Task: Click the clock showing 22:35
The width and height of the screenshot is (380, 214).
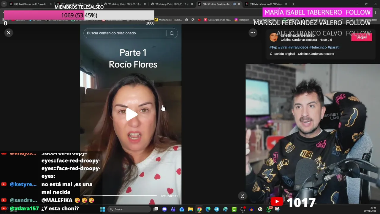Action: coord(373,208)
